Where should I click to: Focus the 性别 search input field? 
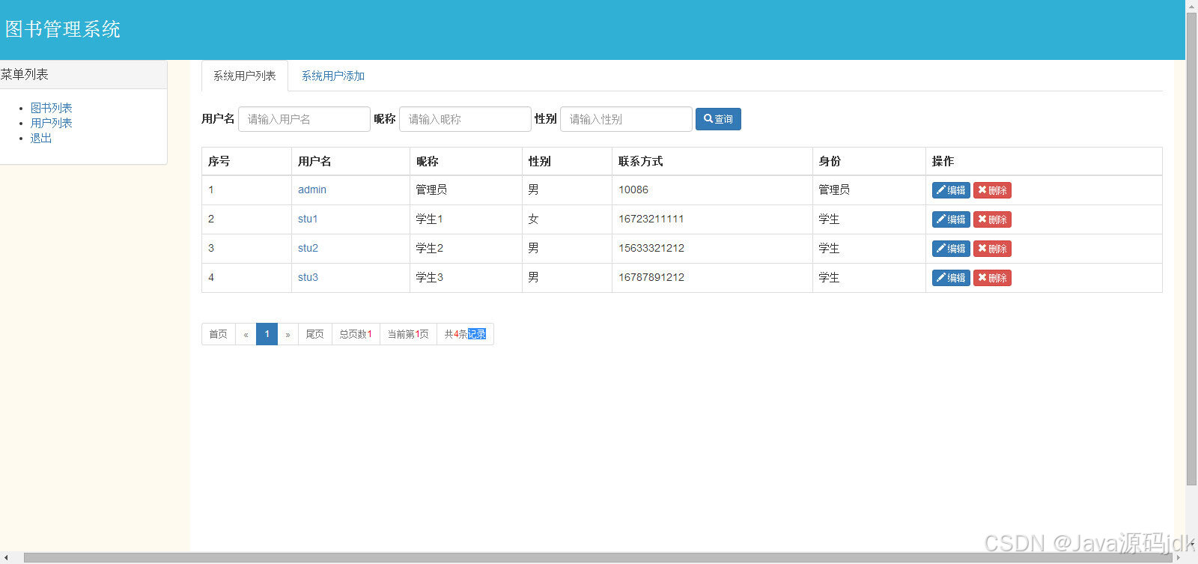tap(626, 119)
